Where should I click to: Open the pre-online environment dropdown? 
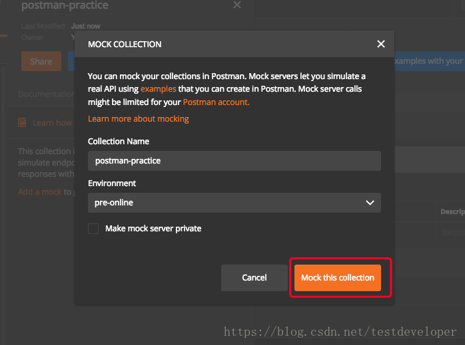(x=234, y=203)
